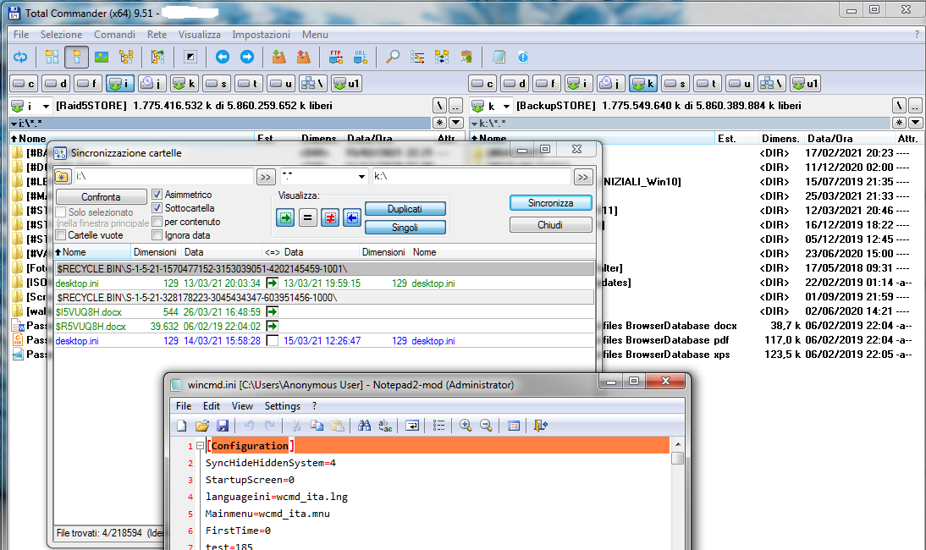Click New file icon in Notepad2 toolbar

pyautogui.click(x=182, y=426)
